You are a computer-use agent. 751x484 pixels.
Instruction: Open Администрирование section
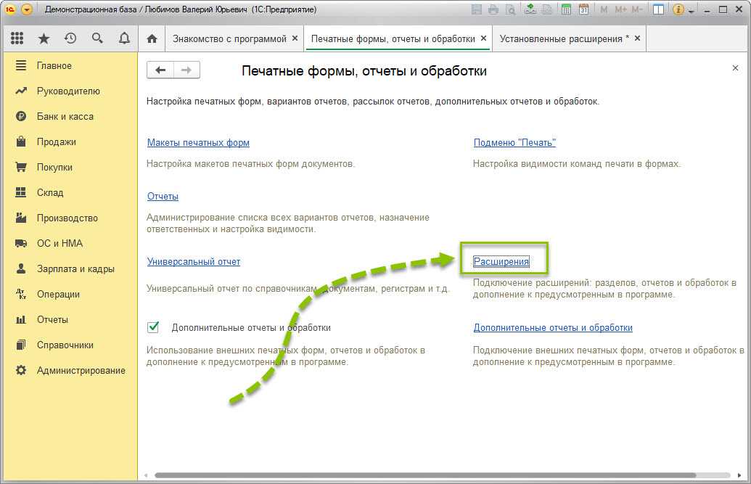[81, 370]
